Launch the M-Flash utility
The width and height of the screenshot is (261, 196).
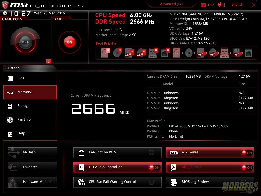pos(32,153)
